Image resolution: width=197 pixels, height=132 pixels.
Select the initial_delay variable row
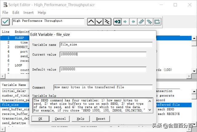[14, 91]
